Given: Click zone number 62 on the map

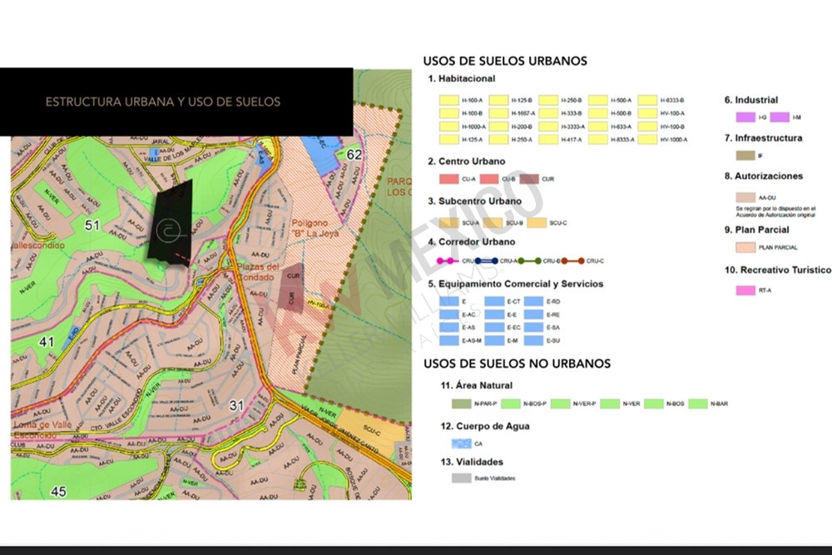Looking at the screenshot, I should point(354,154).
